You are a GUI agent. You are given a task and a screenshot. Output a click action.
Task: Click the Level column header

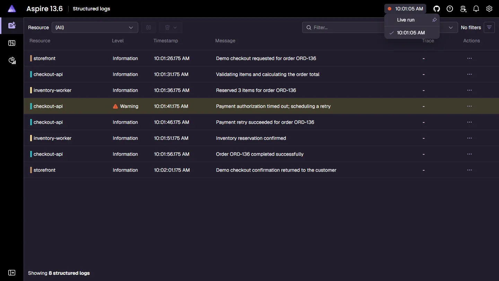click(x=118, y=41)
